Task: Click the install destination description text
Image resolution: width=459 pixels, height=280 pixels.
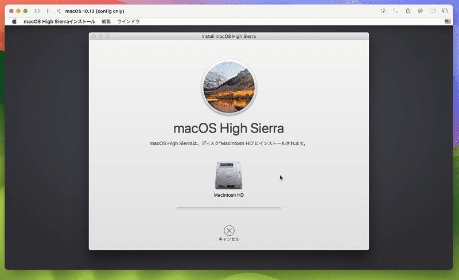Action: [x=228, y=143]
